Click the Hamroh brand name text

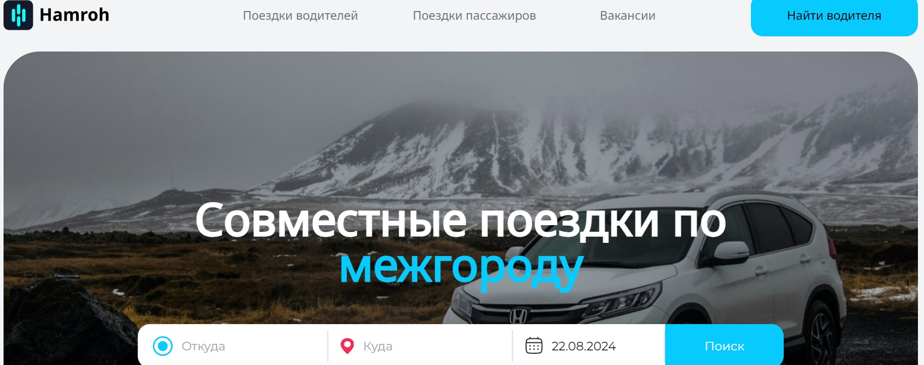(74, 15)
